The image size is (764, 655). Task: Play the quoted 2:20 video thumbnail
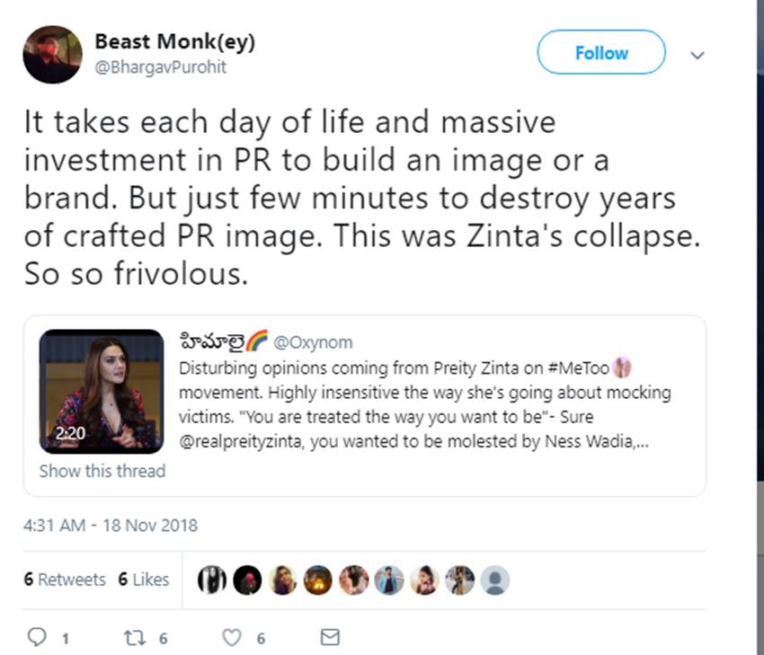pyautogui.click(x=102, y=391)
